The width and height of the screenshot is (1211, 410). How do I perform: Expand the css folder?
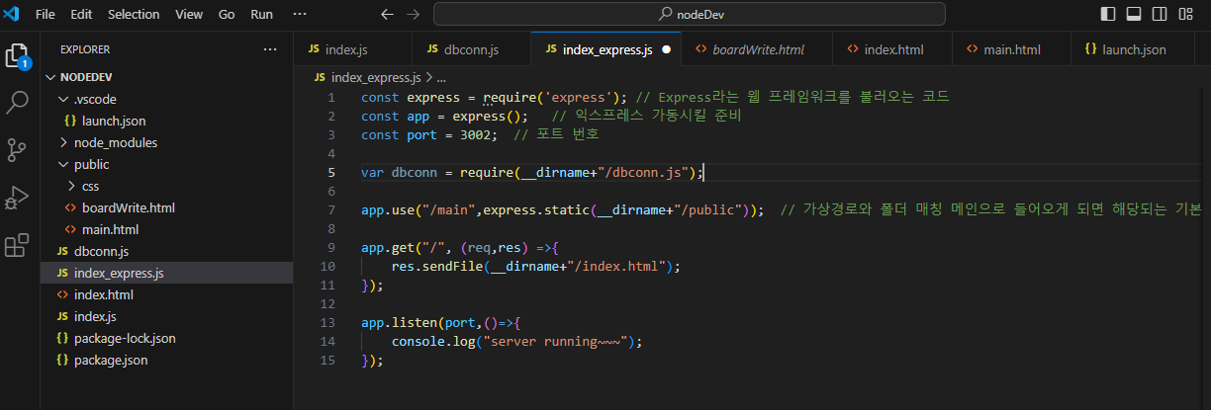click(167, 186)
